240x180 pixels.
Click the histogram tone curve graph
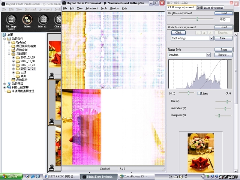point(200,74)
